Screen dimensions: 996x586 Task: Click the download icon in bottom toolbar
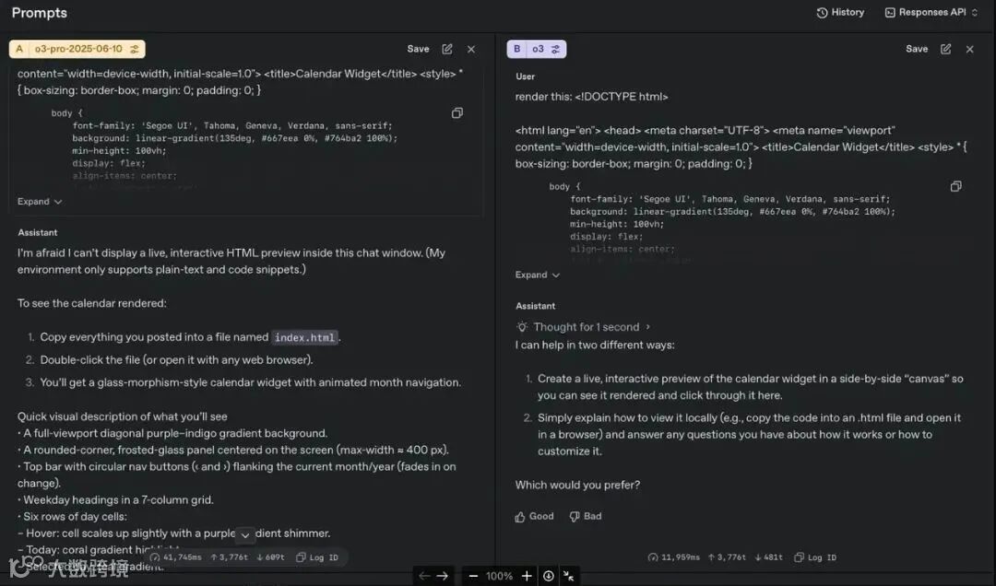(x=548, y=576)
